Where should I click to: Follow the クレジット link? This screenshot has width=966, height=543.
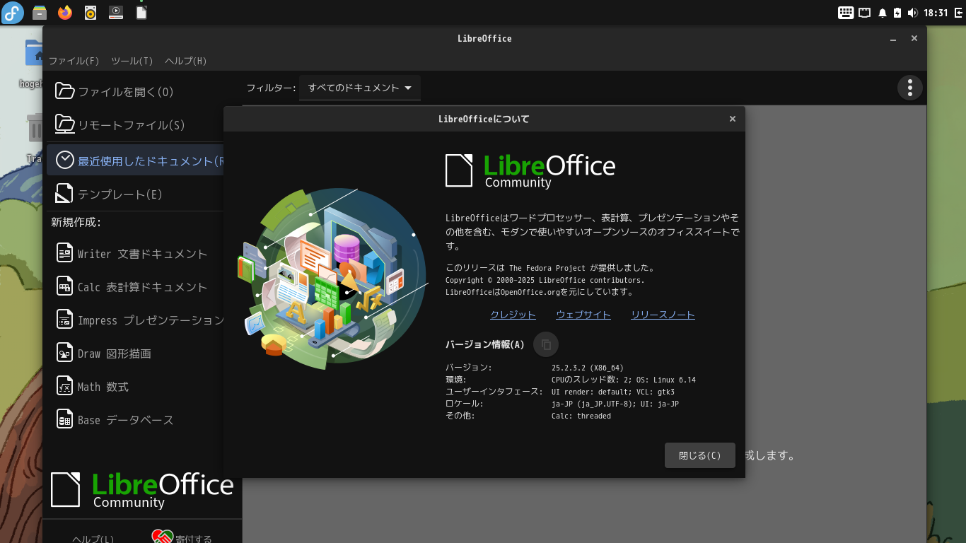(512, 315)
